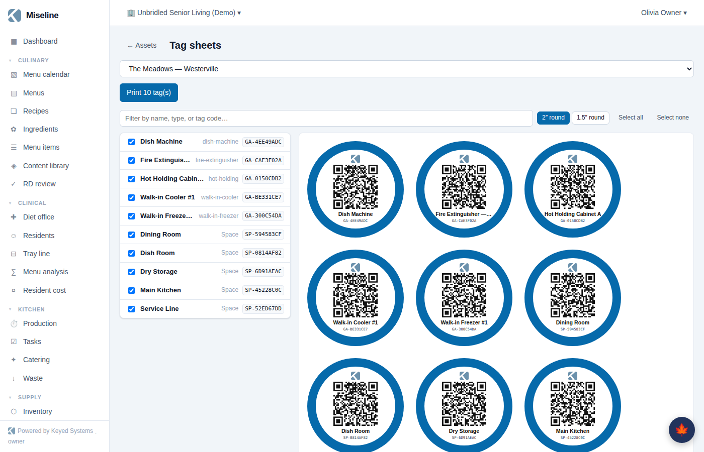Viewport: 704px width, 452px height.
Task: Click the Menu analysis sigma icon
Action: [x=14, y=272]
